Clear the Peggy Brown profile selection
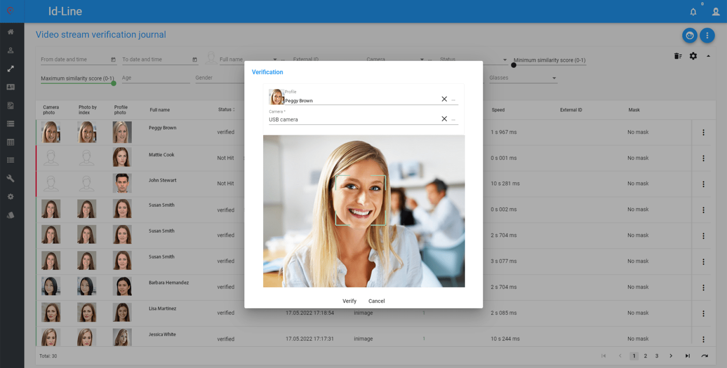 coord(444,99)
